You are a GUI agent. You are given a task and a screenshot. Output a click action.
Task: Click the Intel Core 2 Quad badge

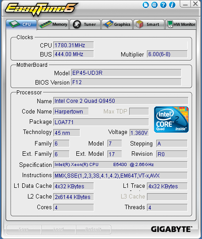171,119
